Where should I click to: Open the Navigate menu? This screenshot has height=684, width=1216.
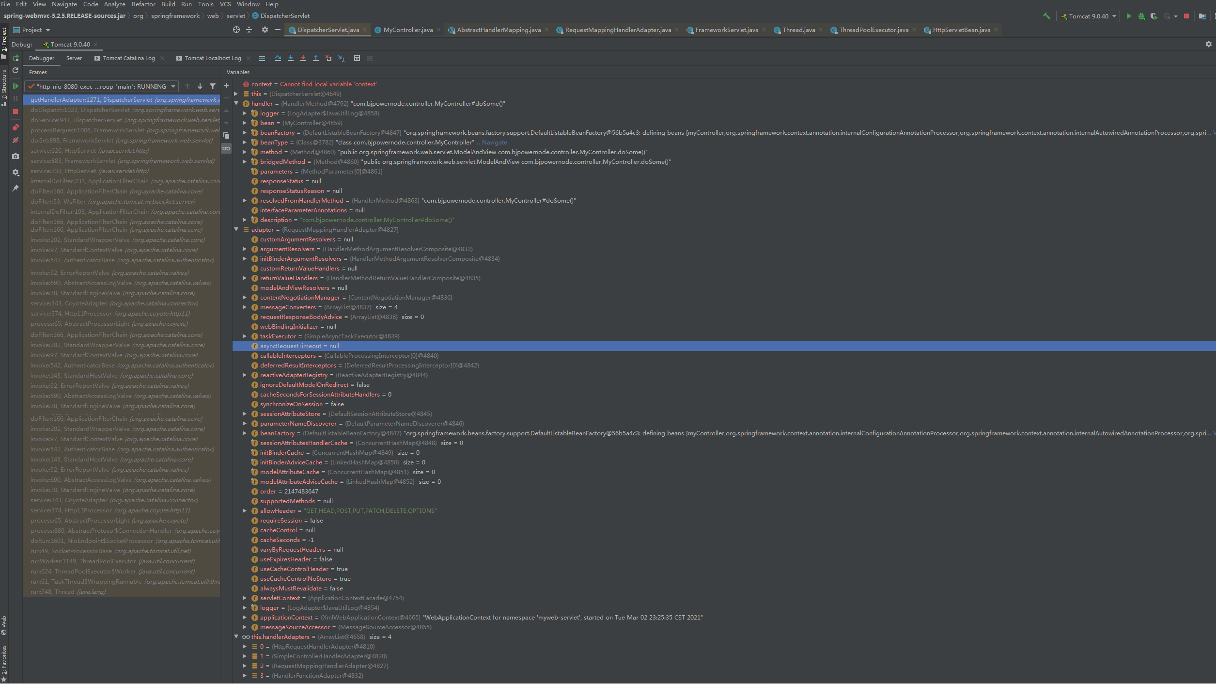[x=64, y=4]
